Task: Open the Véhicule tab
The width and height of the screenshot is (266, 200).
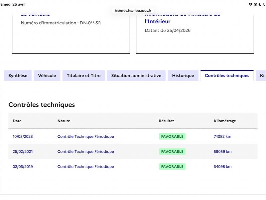Action: point(47,76)
